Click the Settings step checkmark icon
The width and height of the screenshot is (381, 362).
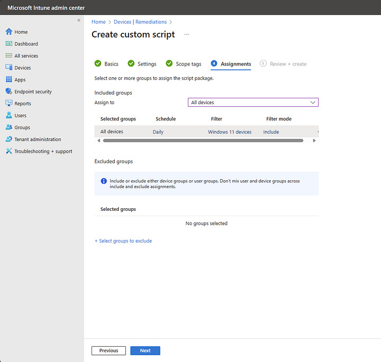pos(131,63)
